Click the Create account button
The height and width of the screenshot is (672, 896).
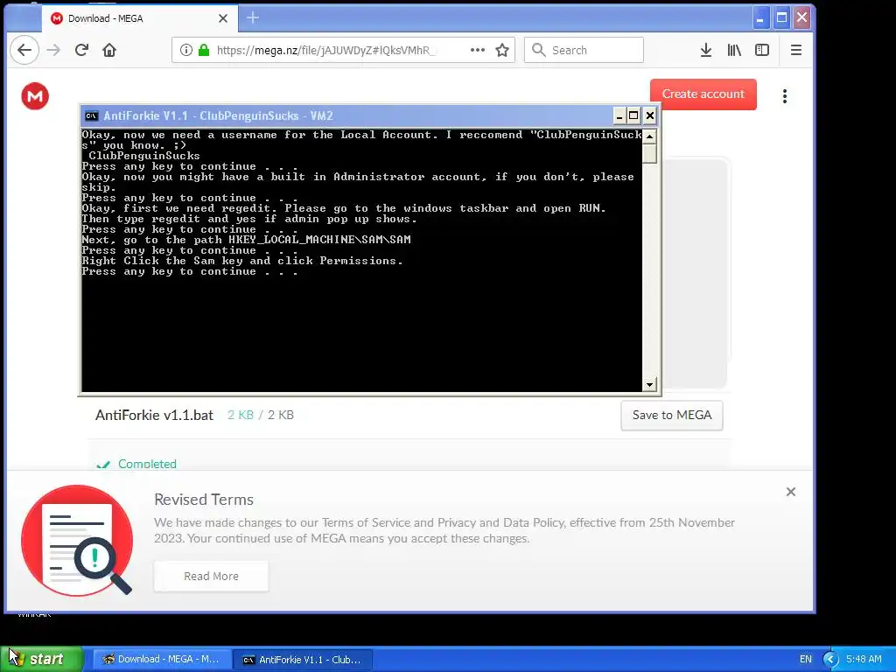(703, 94)
